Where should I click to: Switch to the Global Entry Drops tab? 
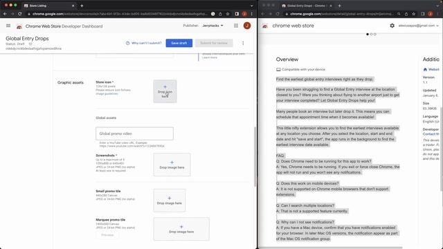(x=307, y=6)
